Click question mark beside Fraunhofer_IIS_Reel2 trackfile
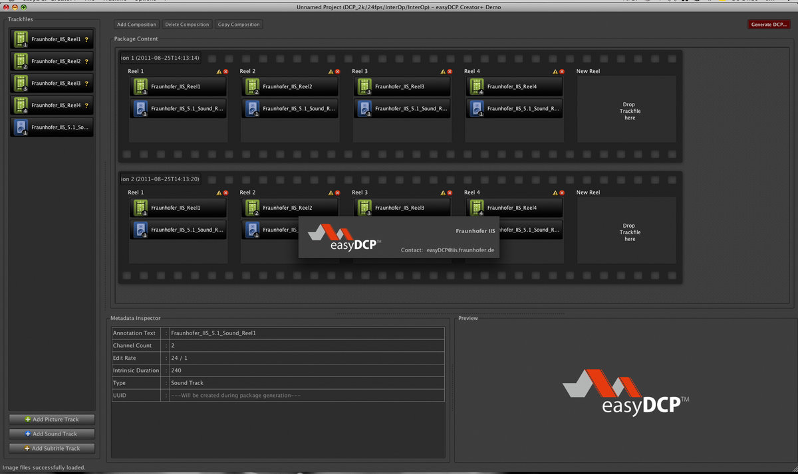 click(x=86, y=61)
